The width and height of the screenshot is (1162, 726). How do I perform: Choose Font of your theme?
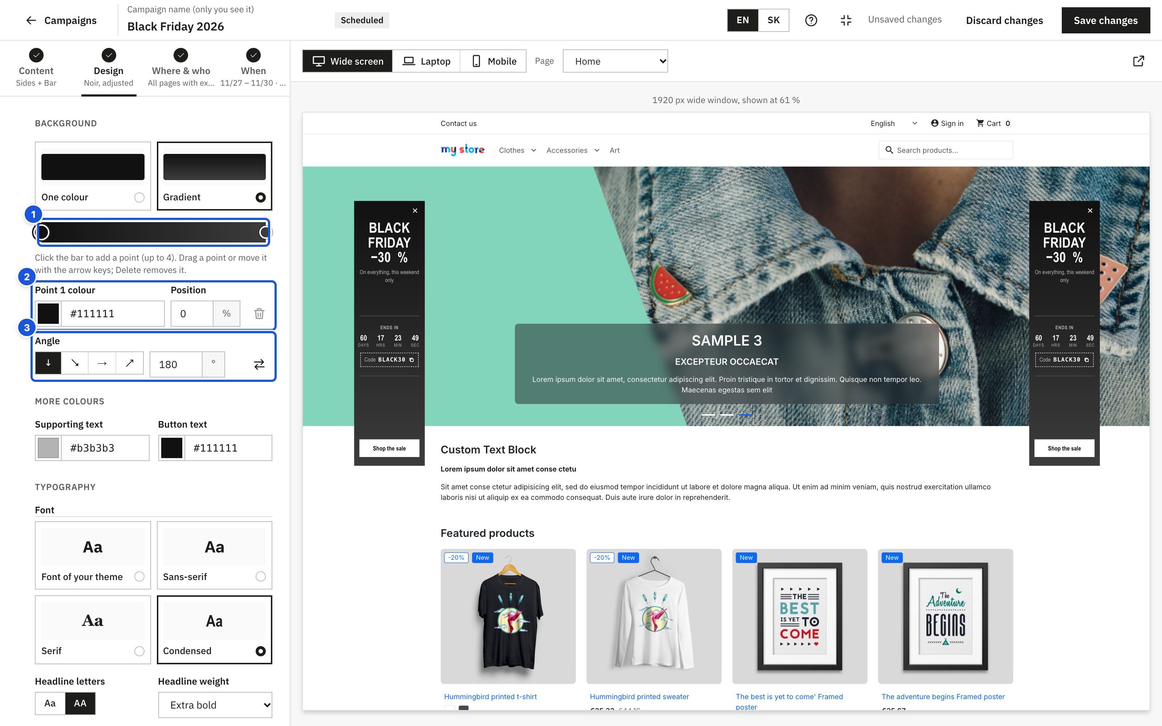pyautogui.click(x=93, y=555)
